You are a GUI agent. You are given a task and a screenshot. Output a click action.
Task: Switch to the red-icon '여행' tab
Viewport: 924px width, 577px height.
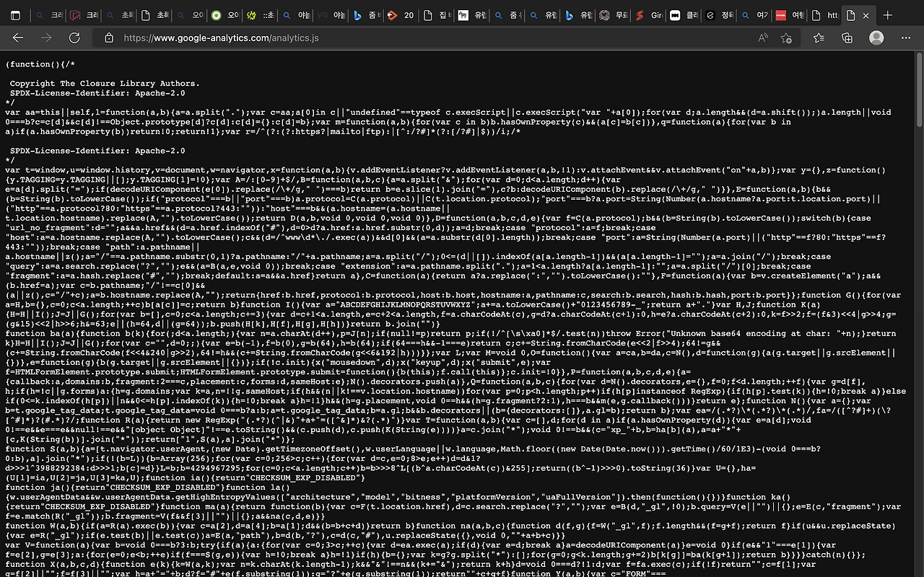click(790, 15)
